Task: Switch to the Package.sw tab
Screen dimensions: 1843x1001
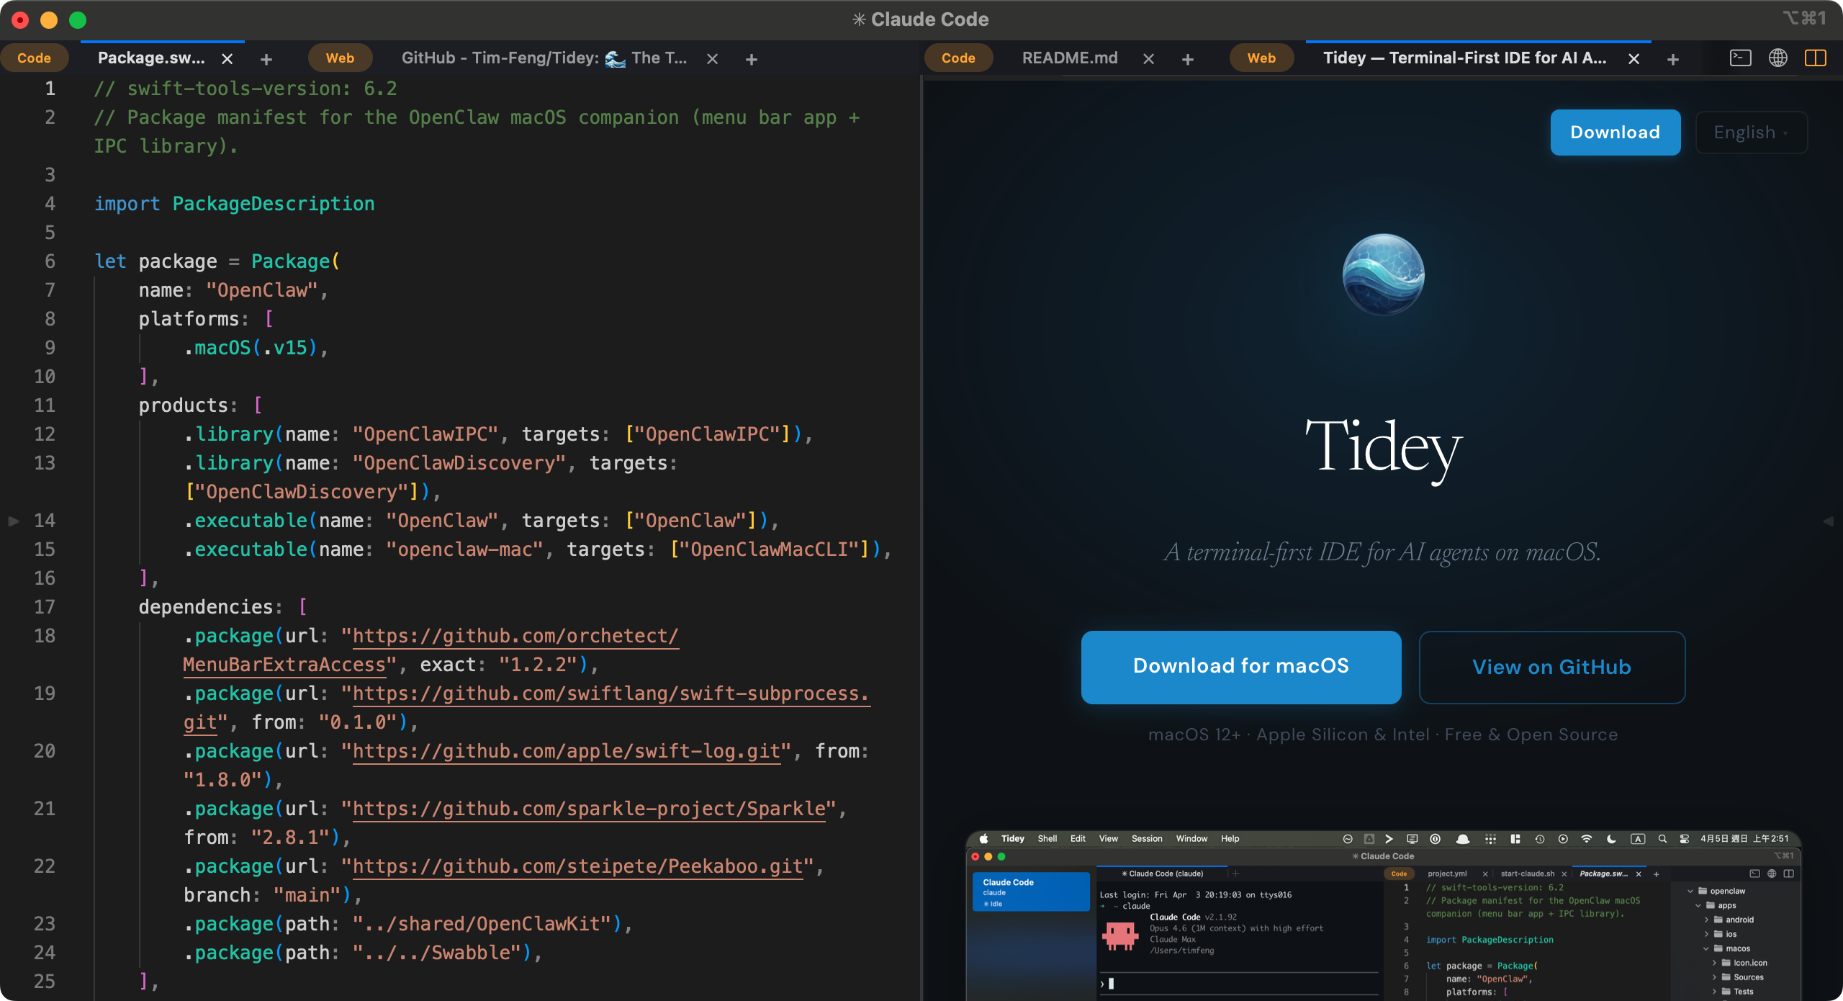Action: click(x=151, y=58)
